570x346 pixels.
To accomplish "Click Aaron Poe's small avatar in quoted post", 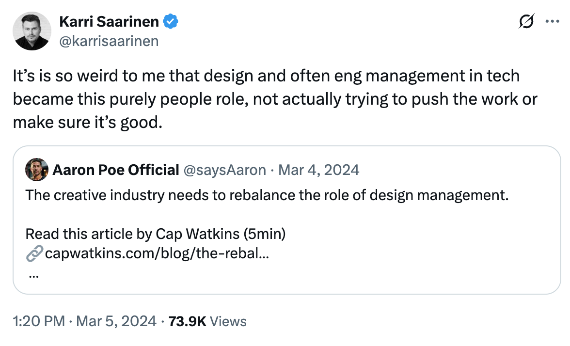I will tap(36, 170).
